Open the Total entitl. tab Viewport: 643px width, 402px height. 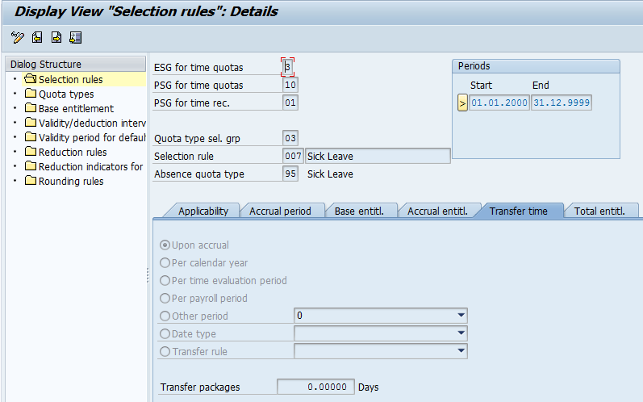click(599, 211)
